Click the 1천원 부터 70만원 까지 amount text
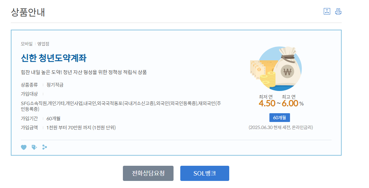This screenshot has width=369, height=188. (81, 128)
